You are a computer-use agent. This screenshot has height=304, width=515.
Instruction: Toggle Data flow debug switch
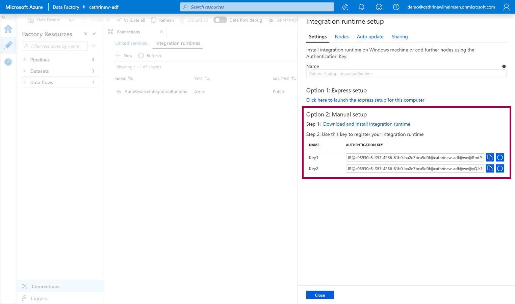[220, 20]
